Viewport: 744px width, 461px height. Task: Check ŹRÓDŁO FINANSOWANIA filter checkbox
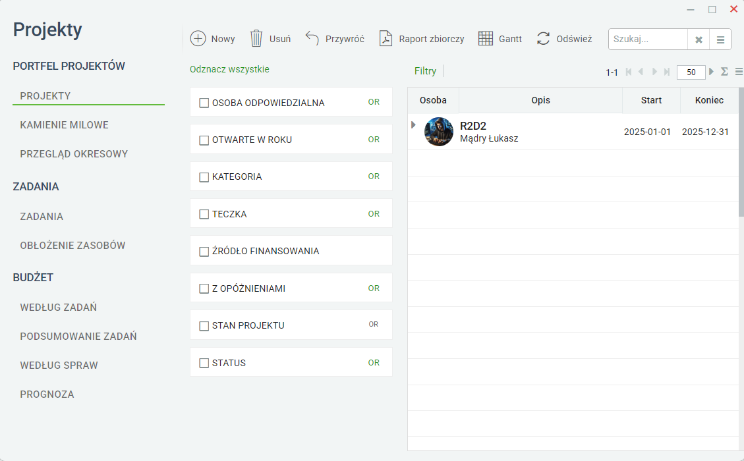(204, 252)
